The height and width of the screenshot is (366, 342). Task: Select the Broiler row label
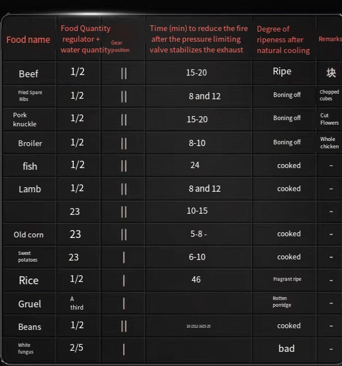tap(30, 143)
